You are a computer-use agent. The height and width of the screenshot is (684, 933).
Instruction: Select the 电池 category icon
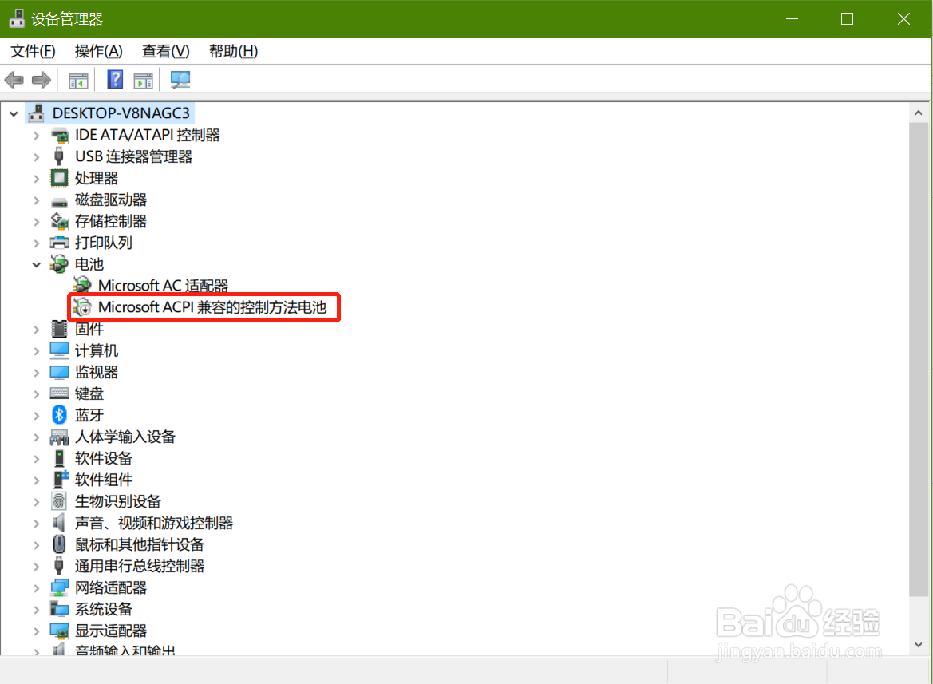(x=60, y=264)
